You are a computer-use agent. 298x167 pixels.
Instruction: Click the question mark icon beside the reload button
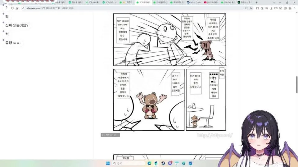point(7,8)
